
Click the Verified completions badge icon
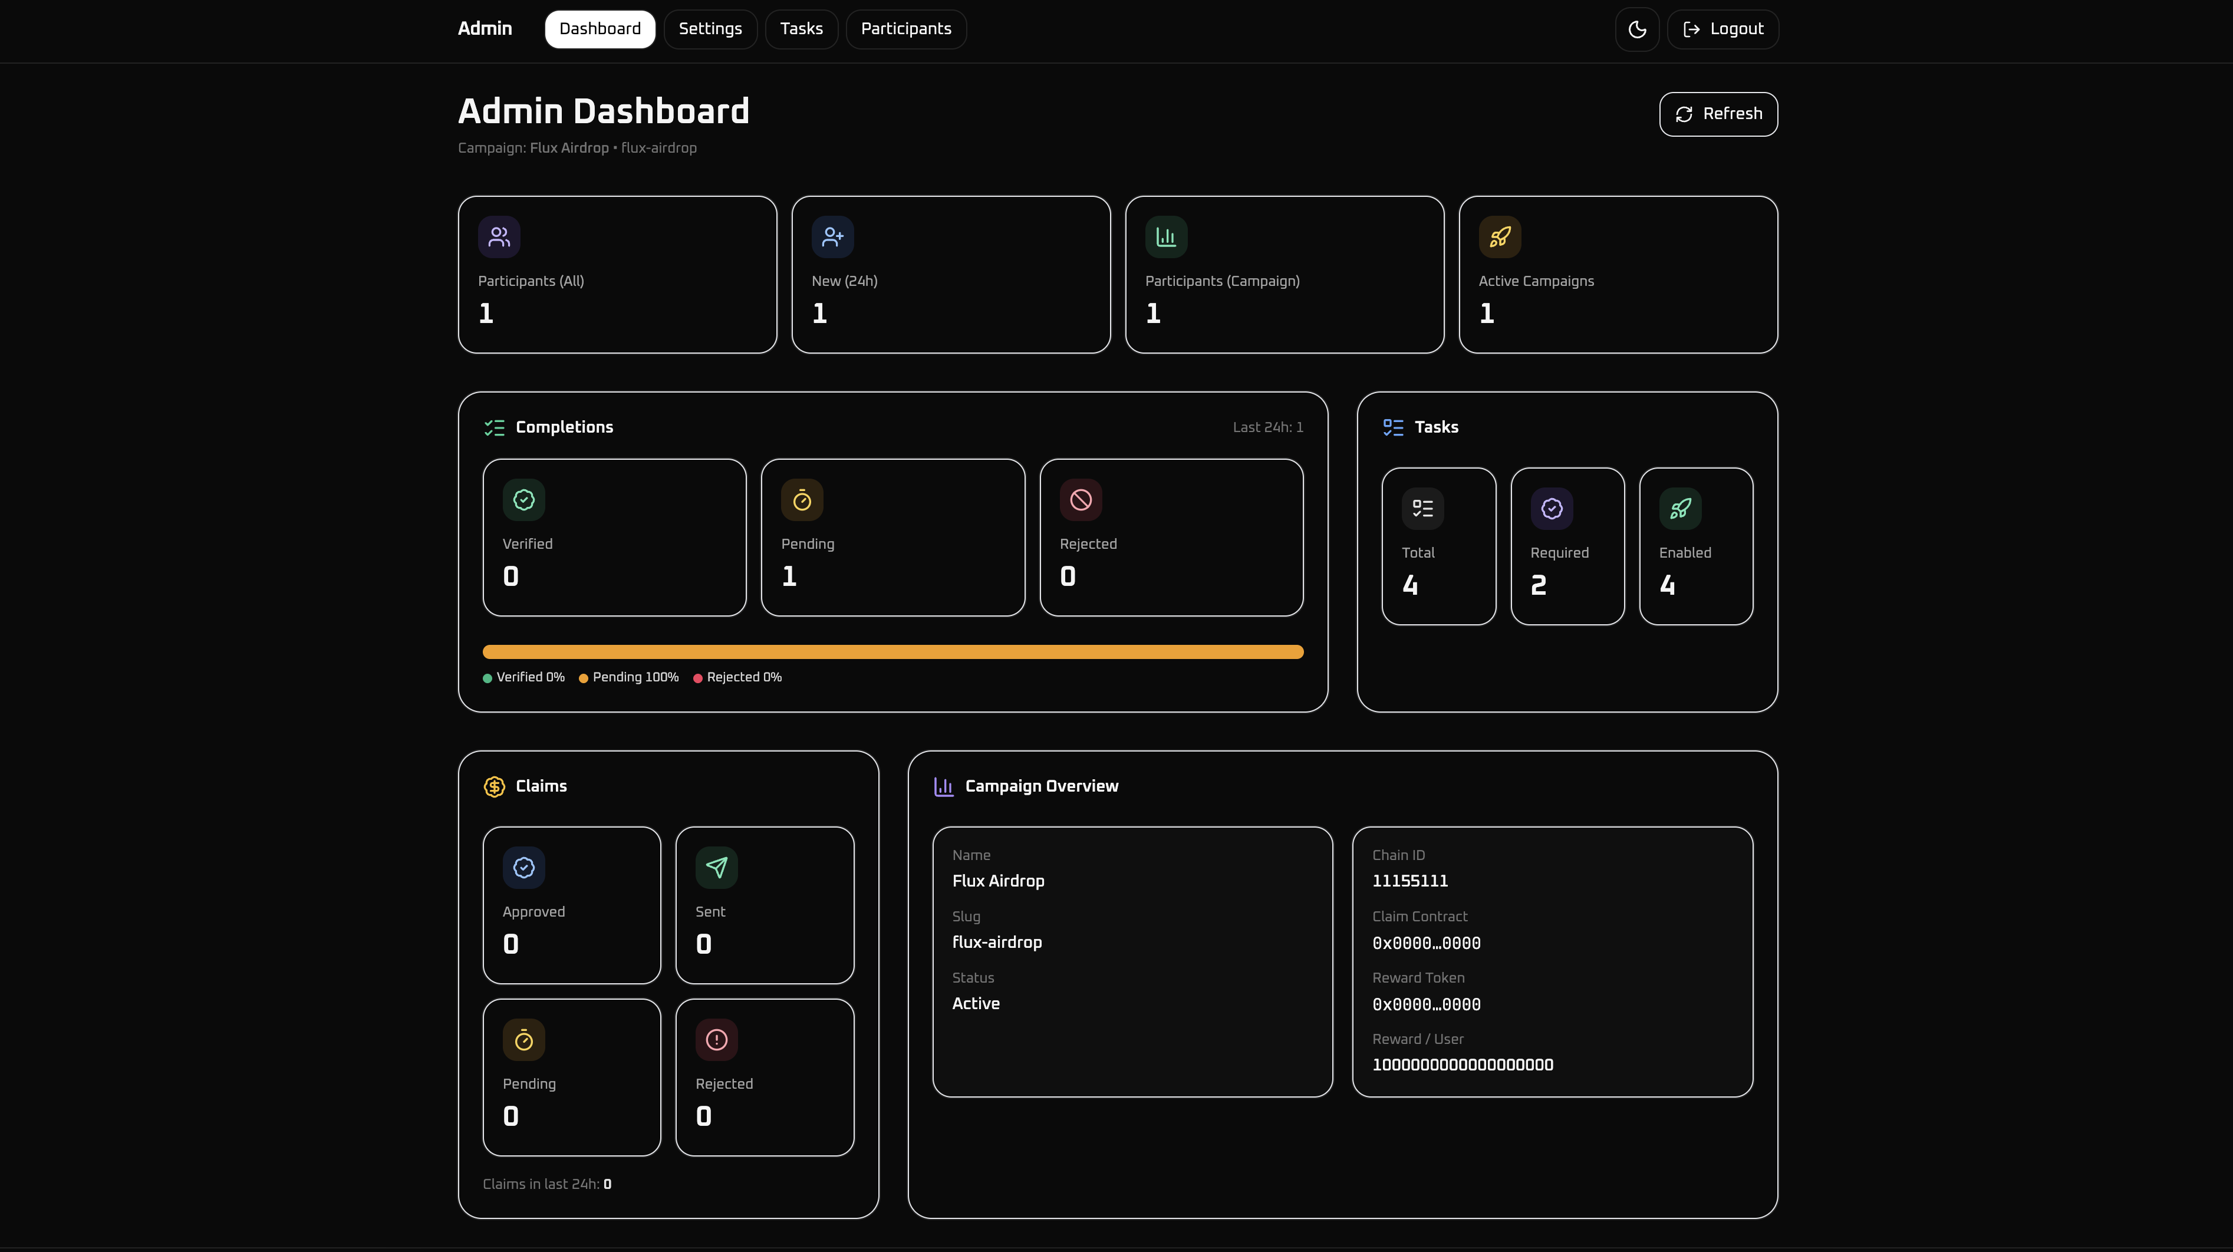[x=523, y=499]
